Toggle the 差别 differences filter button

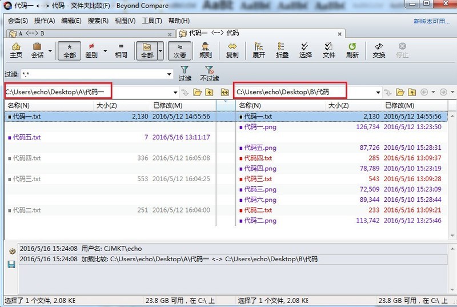(91, 50)
